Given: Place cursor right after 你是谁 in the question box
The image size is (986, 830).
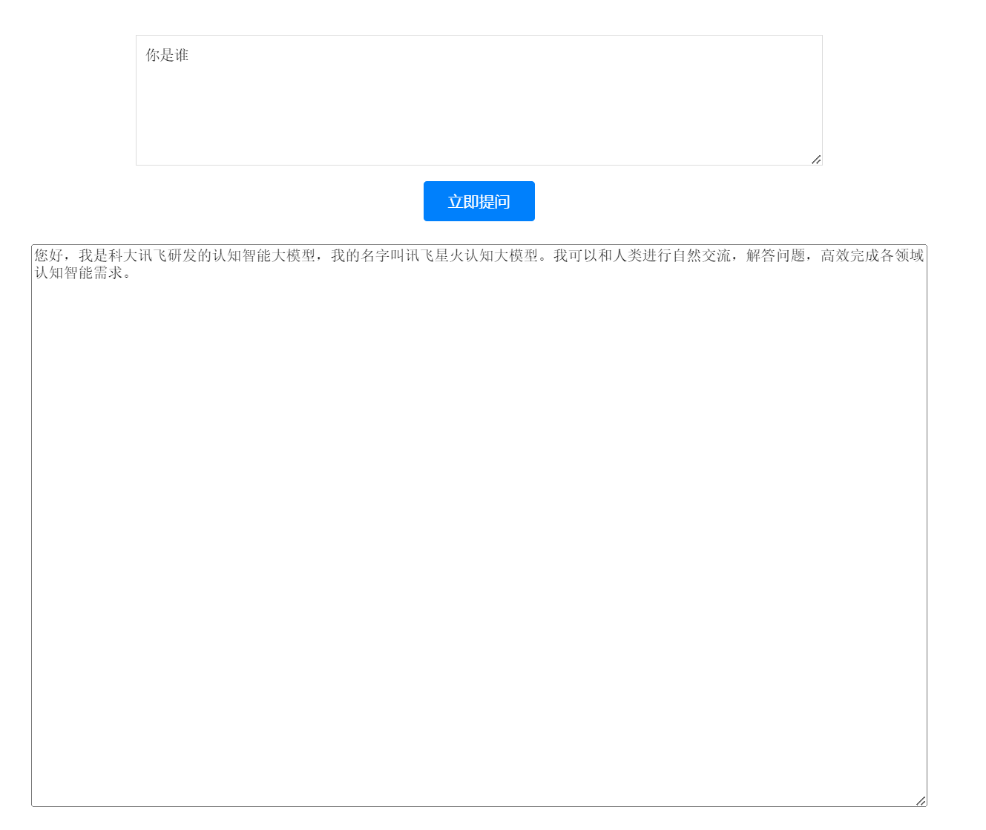Looking at the screenshot, I should 190,55.
